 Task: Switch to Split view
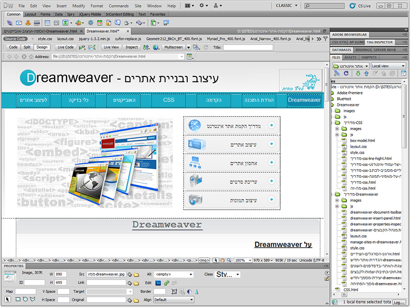tap(27, 47)
